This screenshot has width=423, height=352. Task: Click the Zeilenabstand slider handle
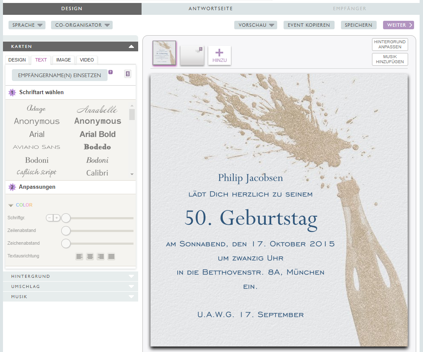[x=66, y=231]
